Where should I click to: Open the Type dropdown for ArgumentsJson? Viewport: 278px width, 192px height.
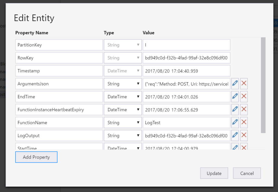(123, 84)
